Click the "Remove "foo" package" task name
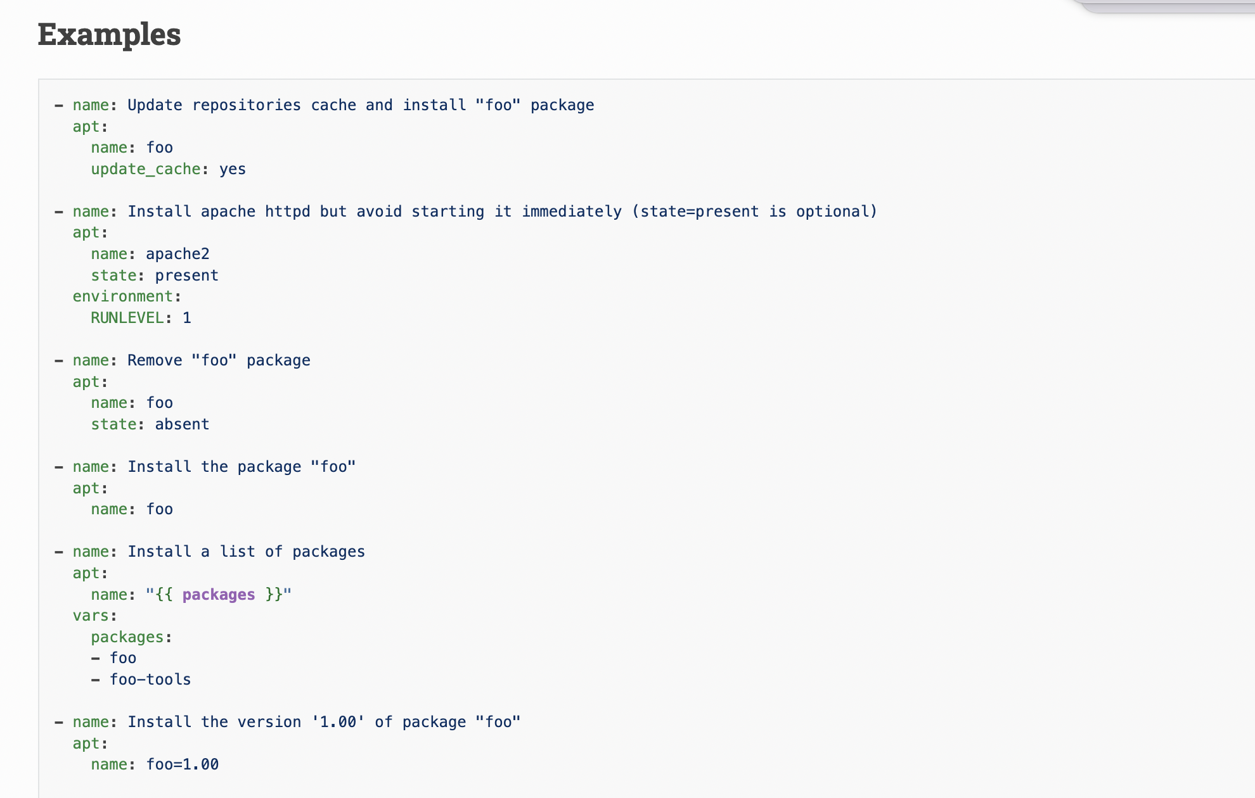1255x798 pixels. [219, 360]
